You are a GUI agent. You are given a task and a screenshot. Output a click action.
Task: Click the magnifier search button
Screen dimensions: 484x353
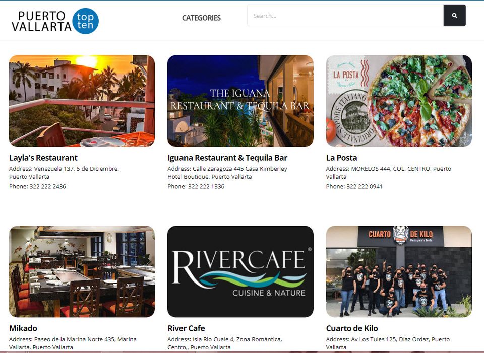tap(454, 16)
